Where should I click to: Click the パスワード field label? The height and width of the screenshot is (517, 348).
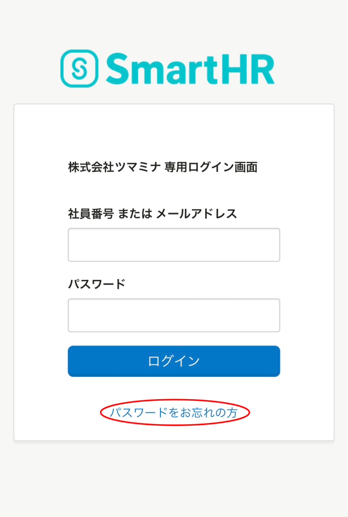pos(96,284)
